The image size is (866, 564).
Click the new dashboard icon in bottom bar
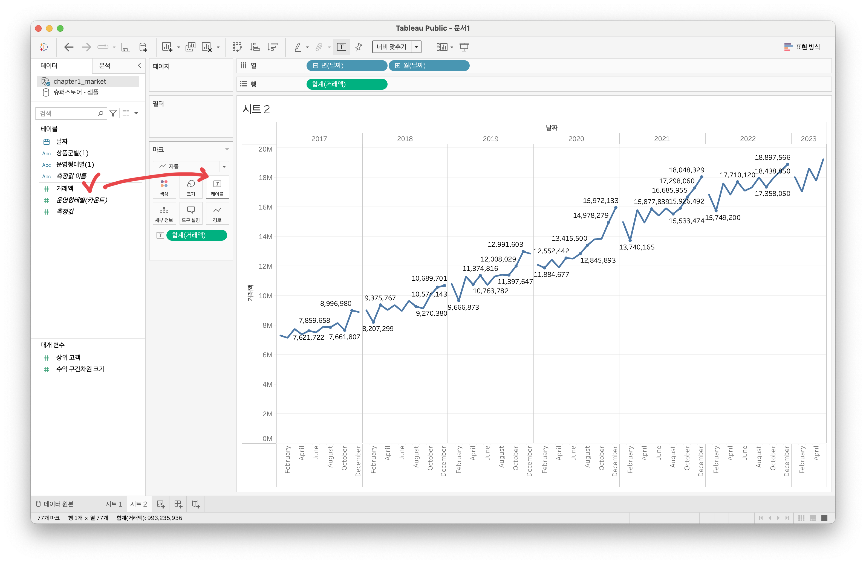(178, 504)
